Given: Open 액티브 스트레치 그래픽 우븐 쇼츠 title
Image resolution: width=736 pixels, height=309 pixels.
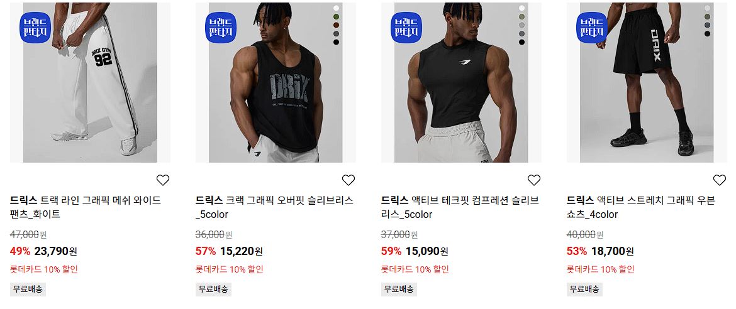Looking at the screenshot, I should [641, 207].
